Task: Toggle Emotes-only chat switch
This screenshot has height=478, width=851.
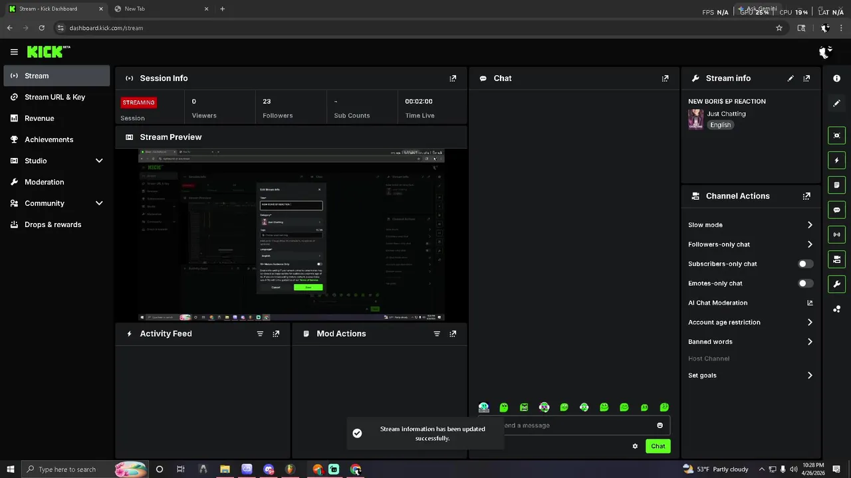Action: (805, 283)
